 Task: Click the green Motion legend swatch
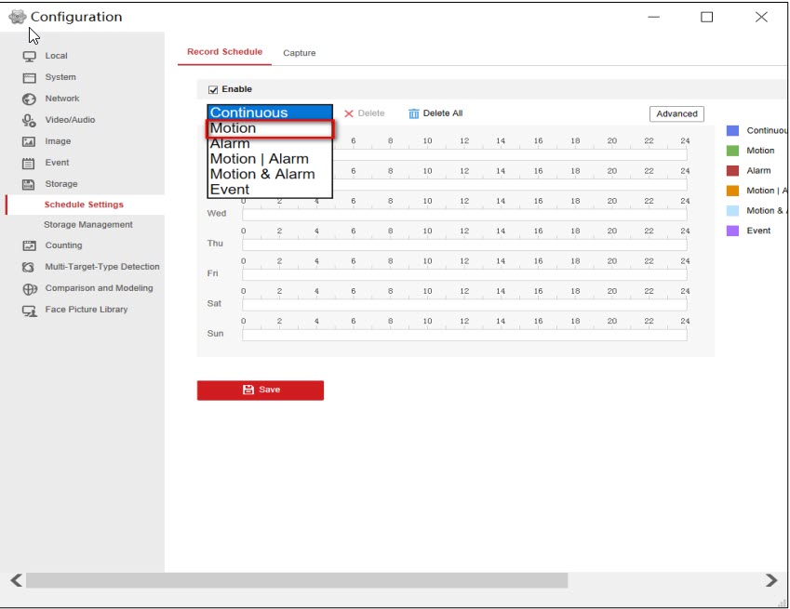pos(732,151)
